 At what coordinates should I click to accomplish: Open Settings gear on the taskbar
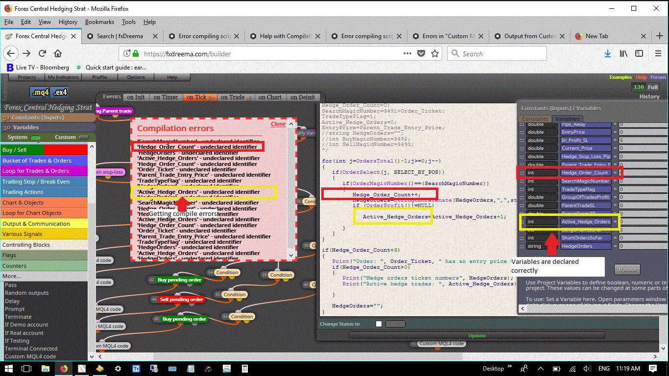(118, 368)
